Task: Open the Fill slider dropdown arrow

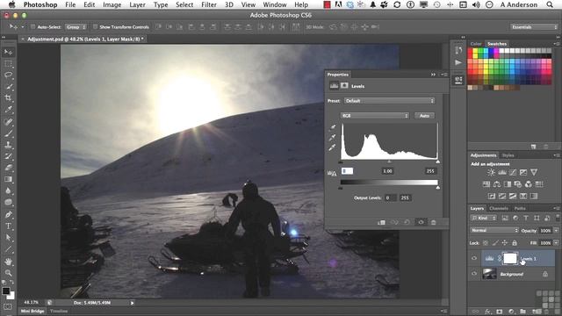Action: click(x=556, y=243)
